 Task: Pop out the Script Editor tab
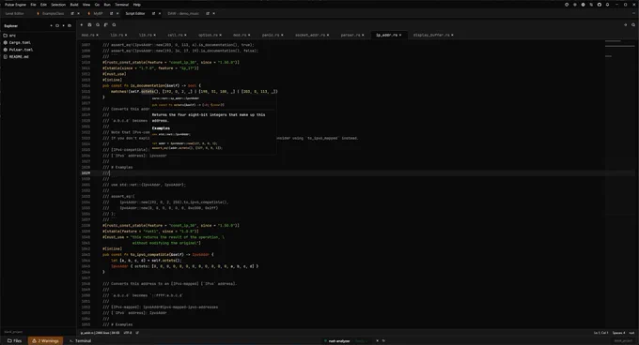(153, 13)
